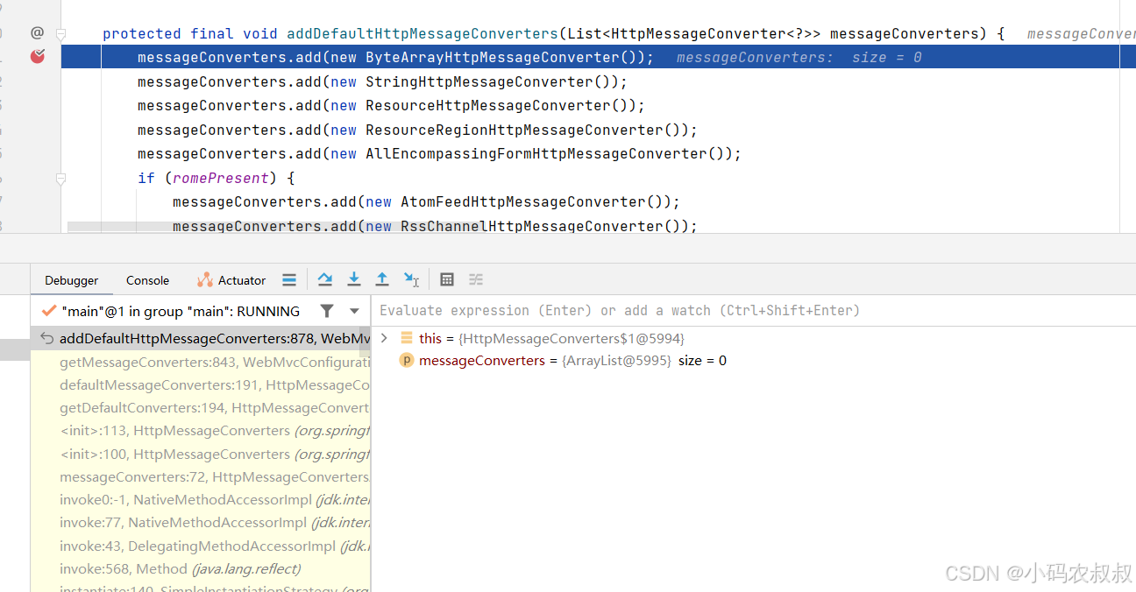Expand the 'this' variable node

point(384,338)
